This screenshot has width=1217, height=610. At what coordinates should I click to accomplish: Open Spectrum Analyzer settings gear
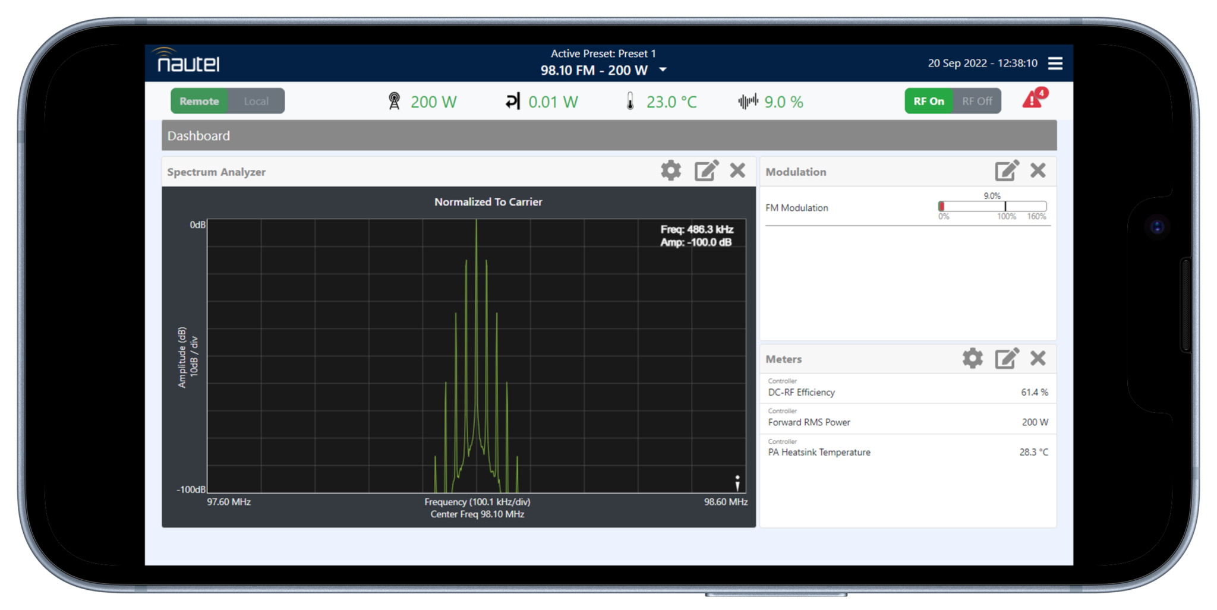(671, 171)
